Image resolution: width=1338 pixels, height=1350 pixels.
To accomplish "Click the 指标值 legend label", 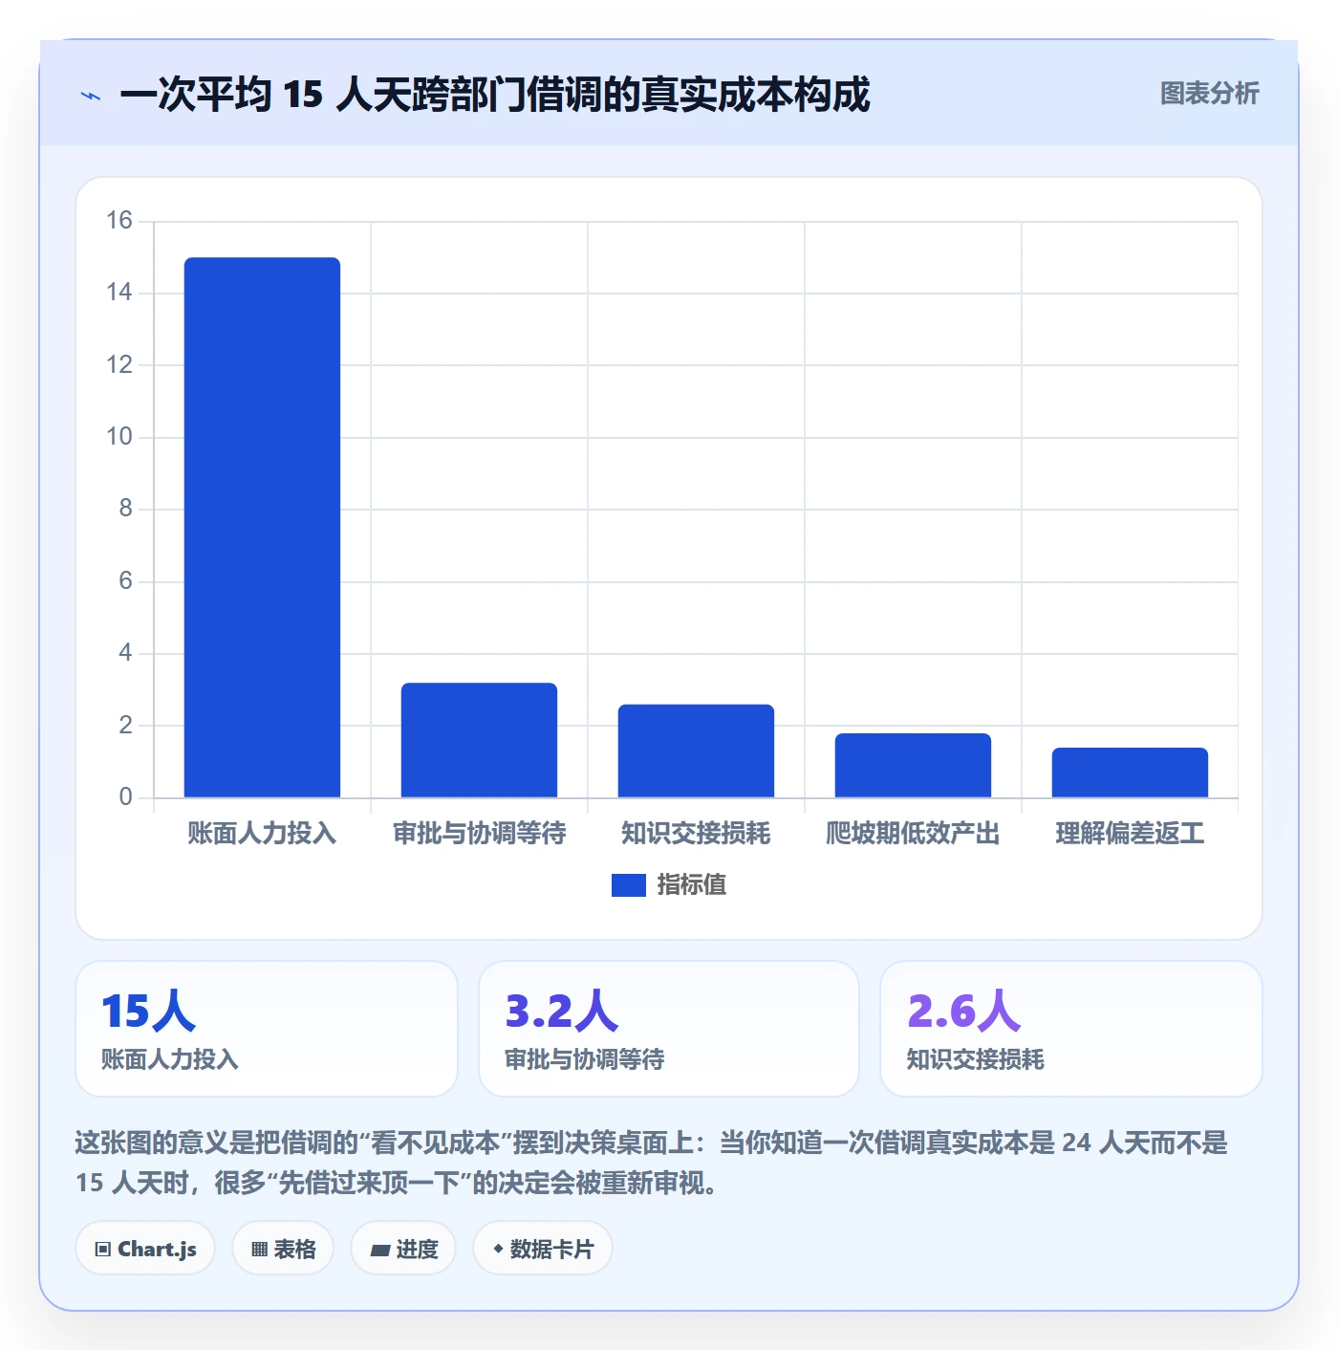I will (691, 885).
